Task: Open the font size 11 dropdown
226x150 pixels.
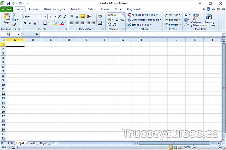Action: click(55, 17)
